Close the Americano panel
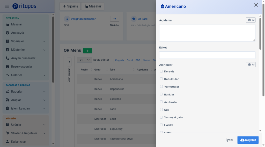The width and height of the screenshot is (265, 147). [256, 5]
